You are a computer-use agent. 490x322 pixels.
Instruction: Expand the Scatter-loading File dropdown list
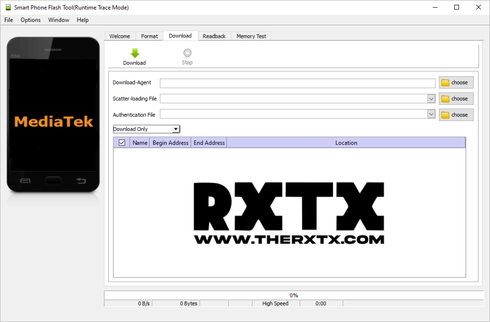[431, 98]
